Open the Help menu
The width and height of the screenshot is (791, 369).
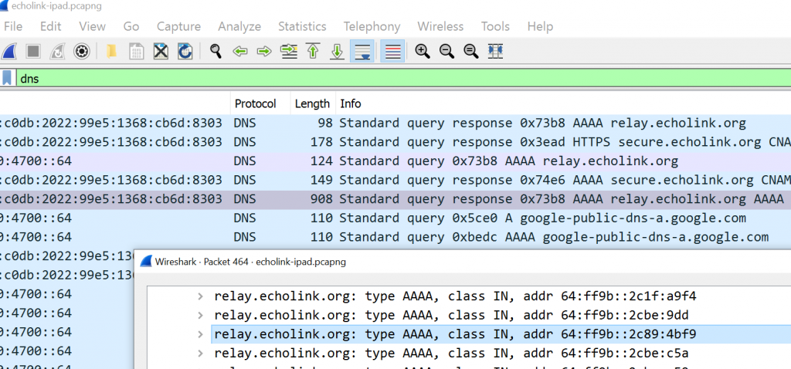[540, 26]
